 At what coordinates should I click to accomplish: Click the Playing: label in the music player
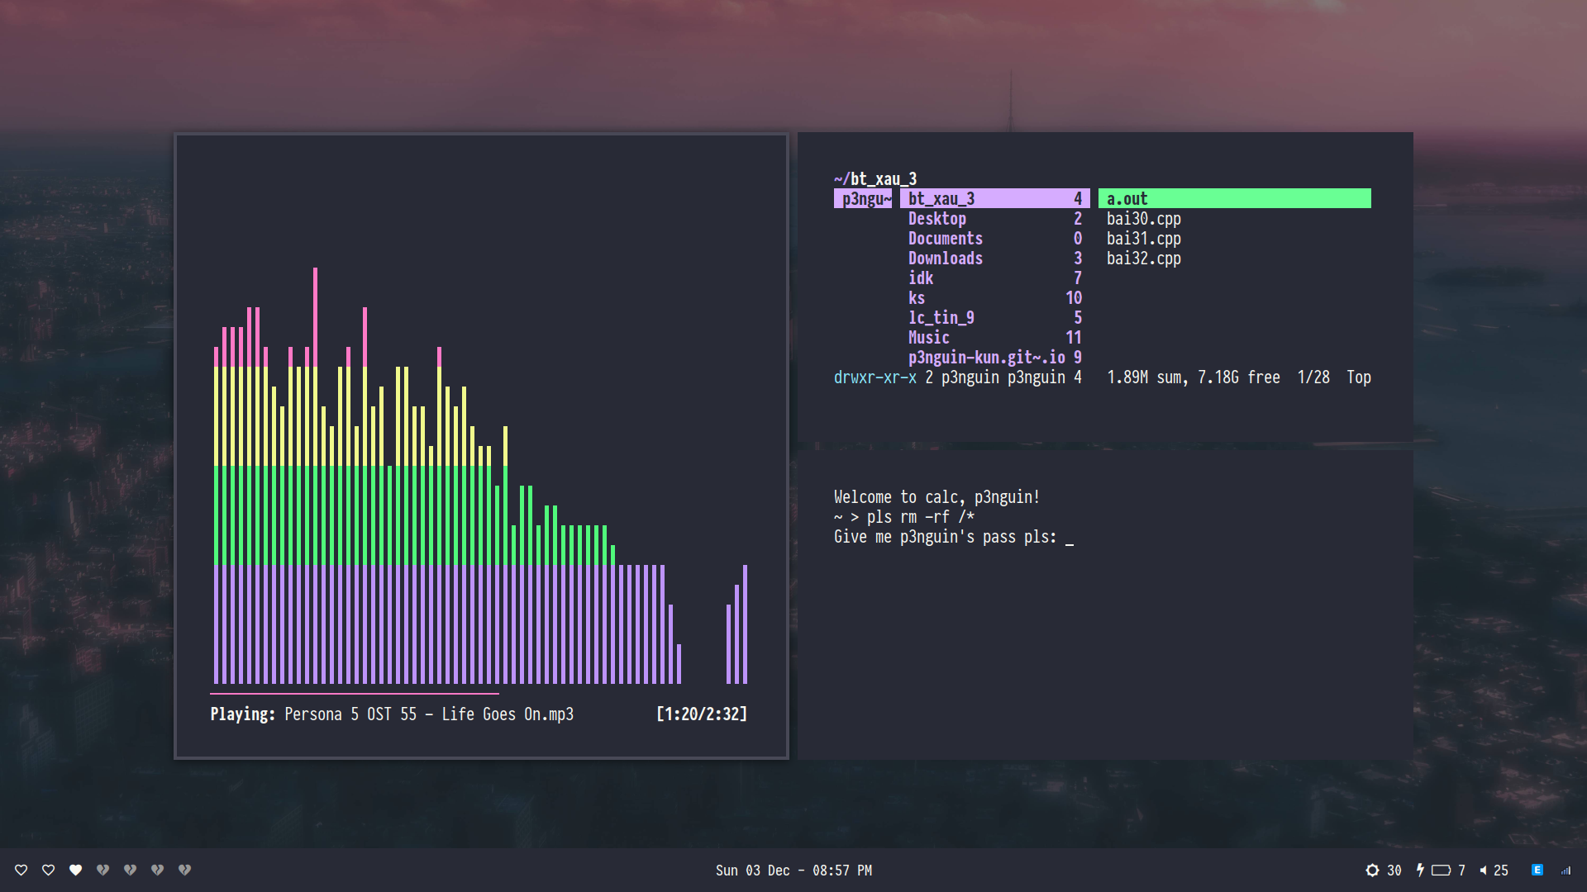coord(242,714)
